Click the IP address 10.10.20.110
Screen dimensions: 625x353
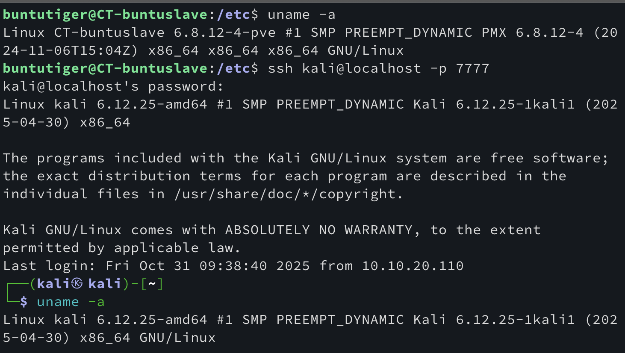click(x=413, y=265)
